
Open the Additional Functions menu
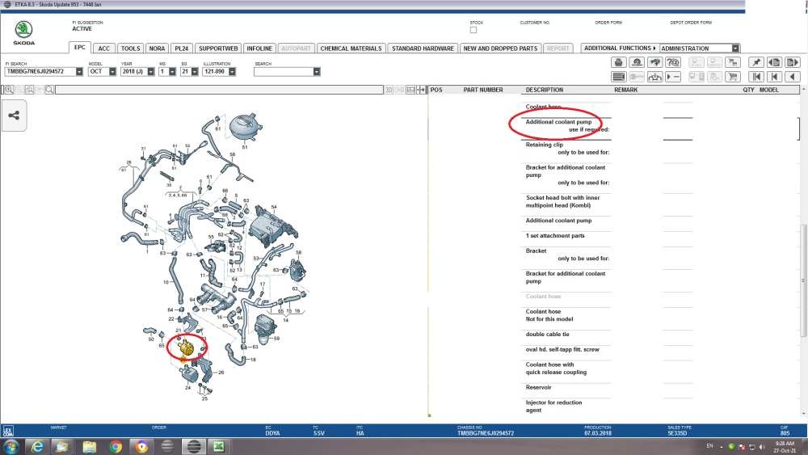[x=620, y=48]
